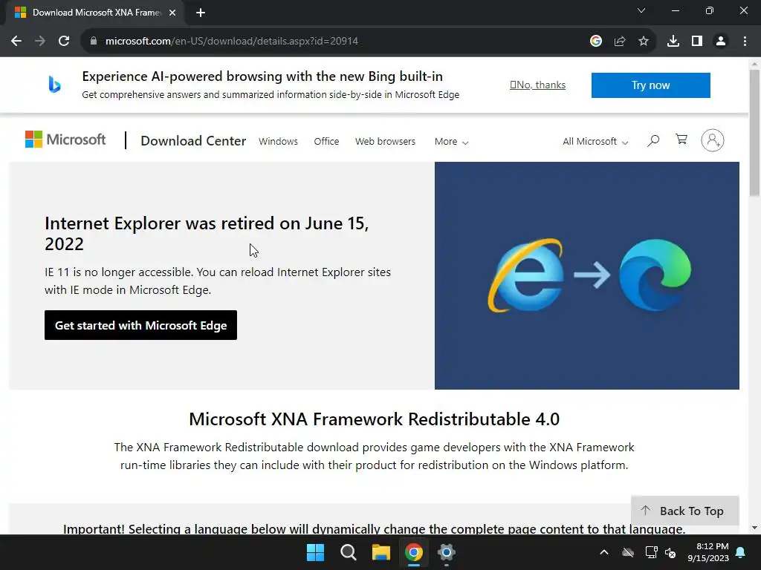The width and height of the screenshot is (761, 570).
Task: Open the shopping cart
Action: [681, 140]
